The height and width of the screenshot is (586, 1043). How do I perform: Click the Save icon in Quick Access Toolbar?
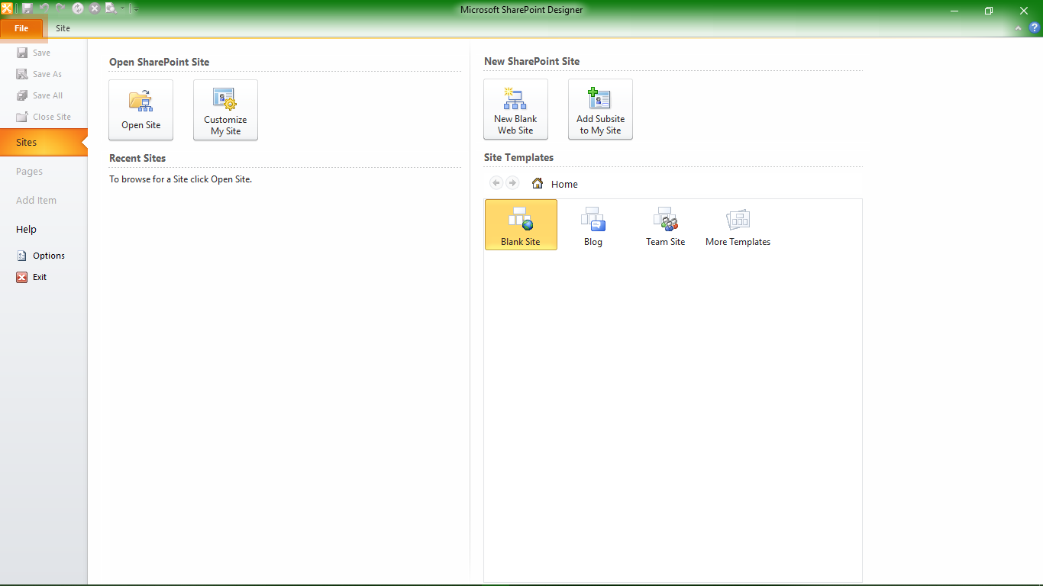27,8
